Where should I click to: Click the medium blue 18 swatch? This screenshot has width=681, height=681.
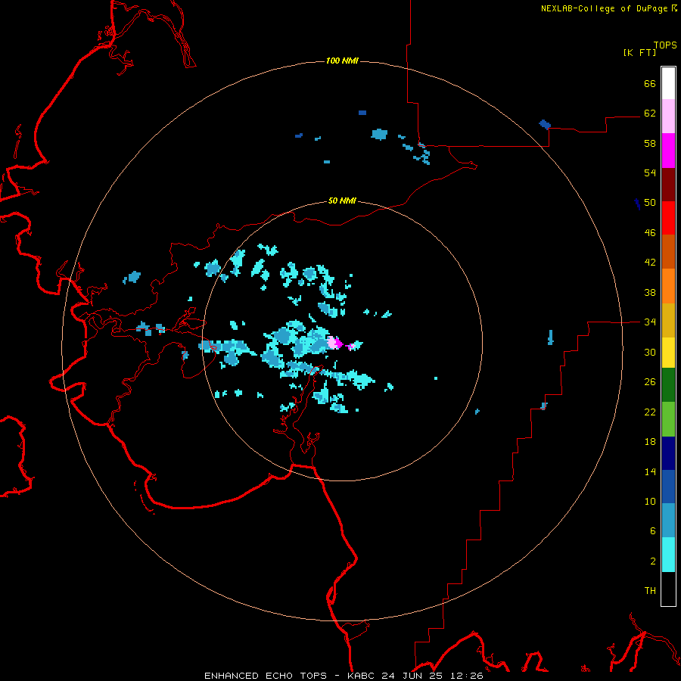point(668,487)
